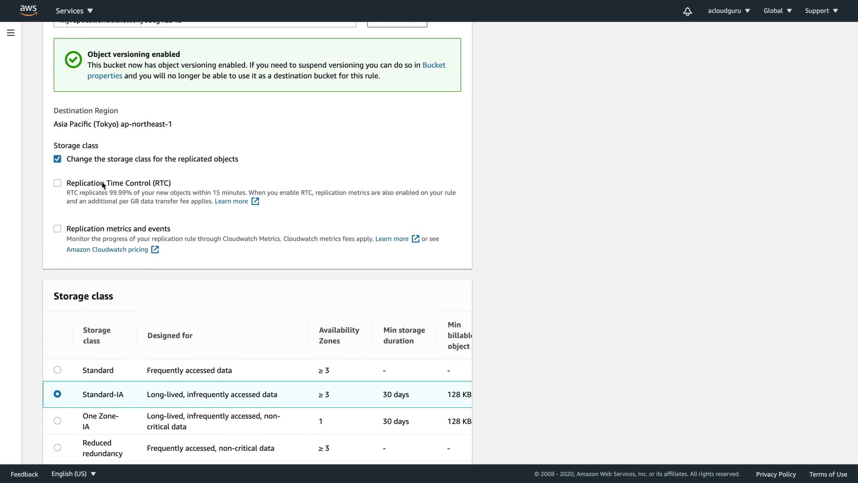Click external link icon next to Cloudwatch pricing
Image resolution: width=858 pixels, height=483 pixels.
[x=155, y=250]
